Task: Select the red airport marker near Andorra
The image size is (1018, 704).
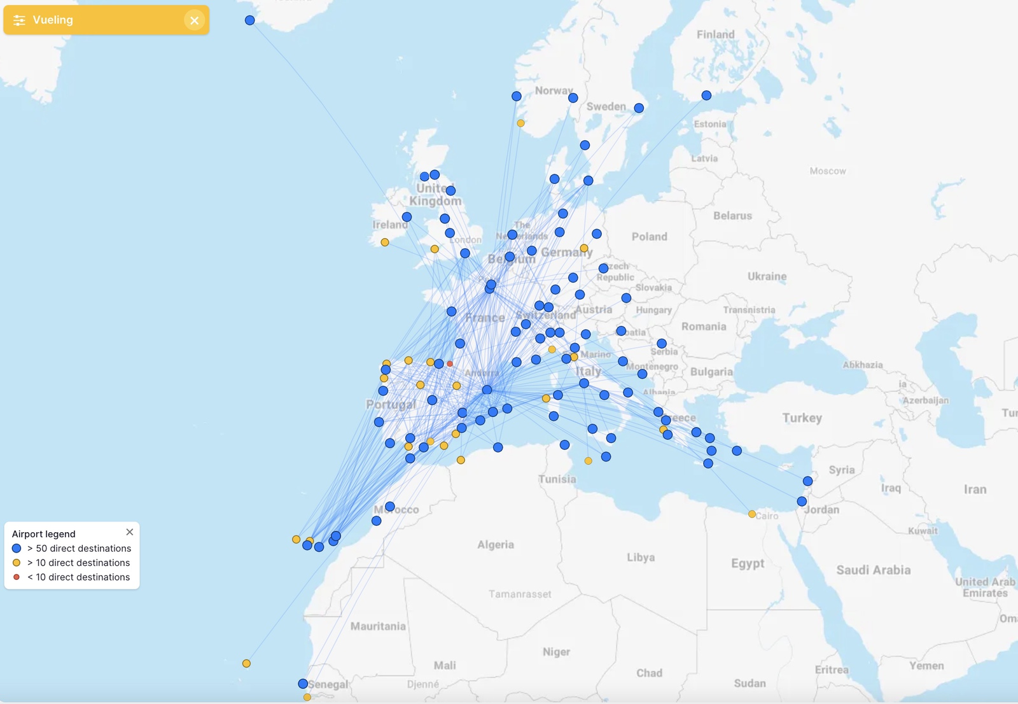Action: (x=450, y=364)
